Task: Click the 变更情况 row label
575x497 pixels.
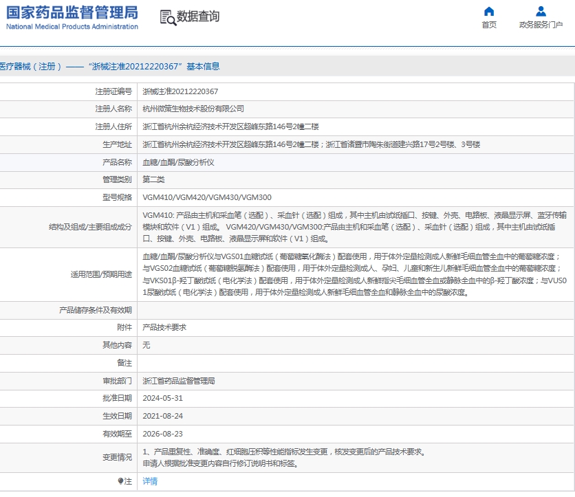Action: point(117,457)
